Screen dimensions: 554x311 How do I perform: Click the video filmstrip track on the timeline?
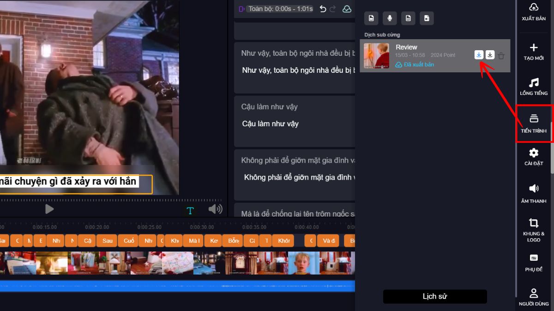tap(177, 263)
